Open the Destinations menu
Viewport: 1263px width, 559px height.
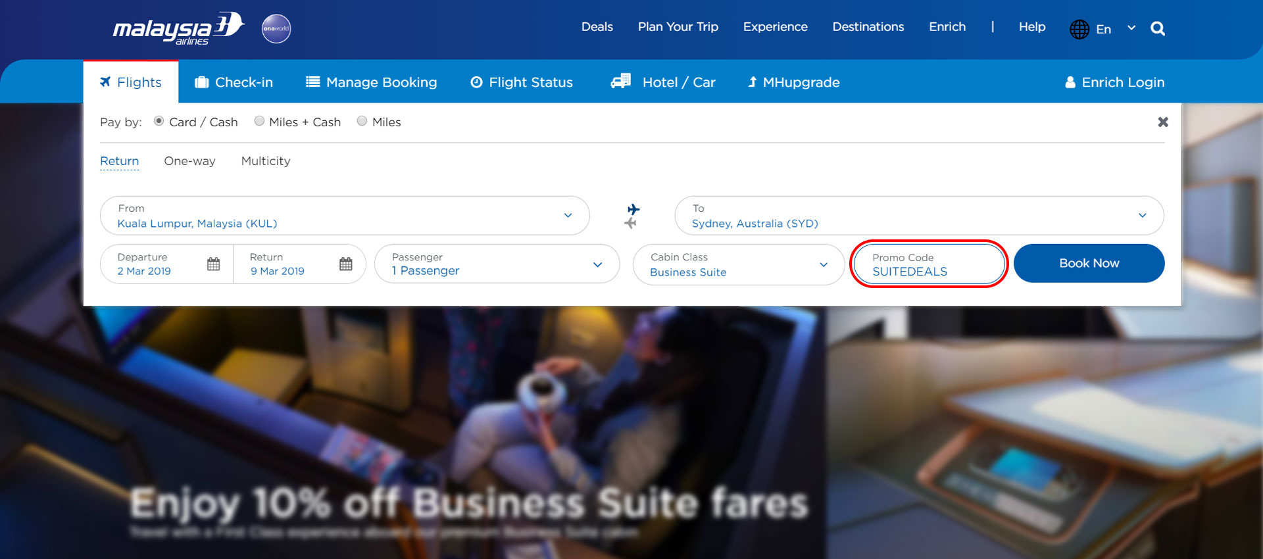(x=868, y=27)
